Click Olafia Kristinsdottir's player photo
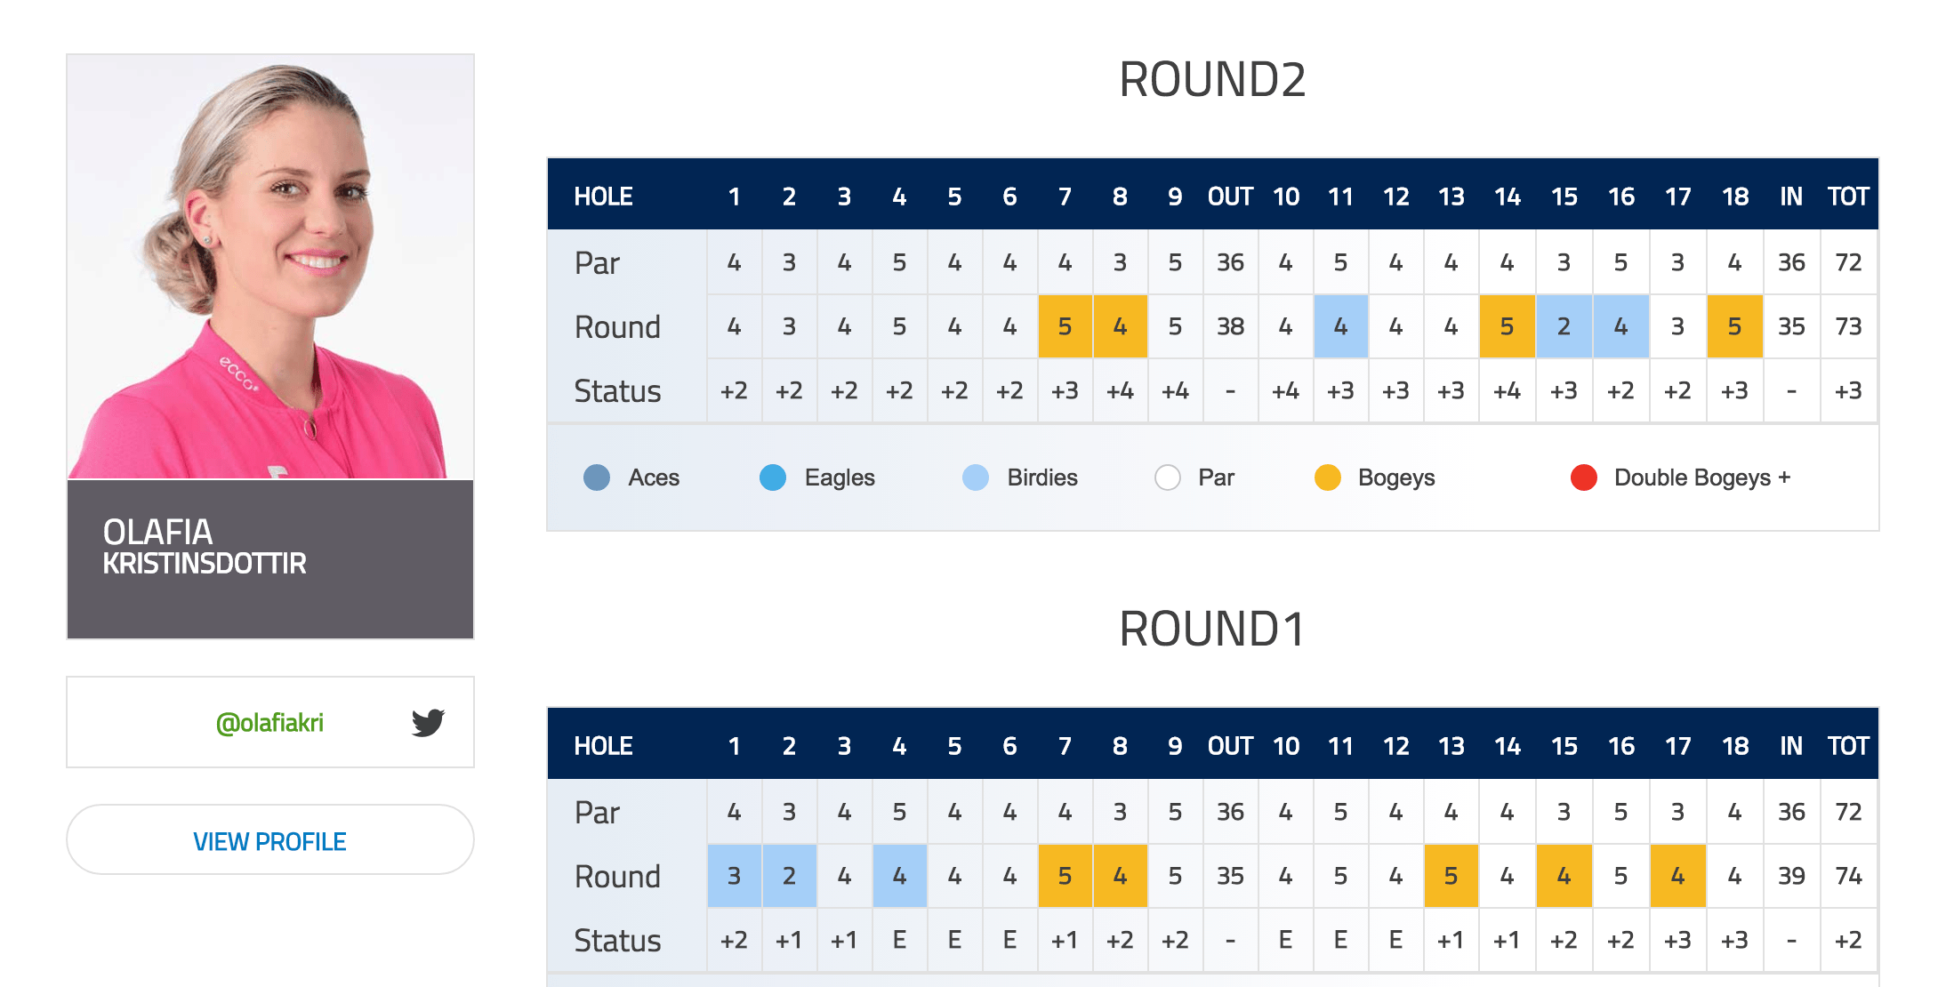 click(270, 267)
